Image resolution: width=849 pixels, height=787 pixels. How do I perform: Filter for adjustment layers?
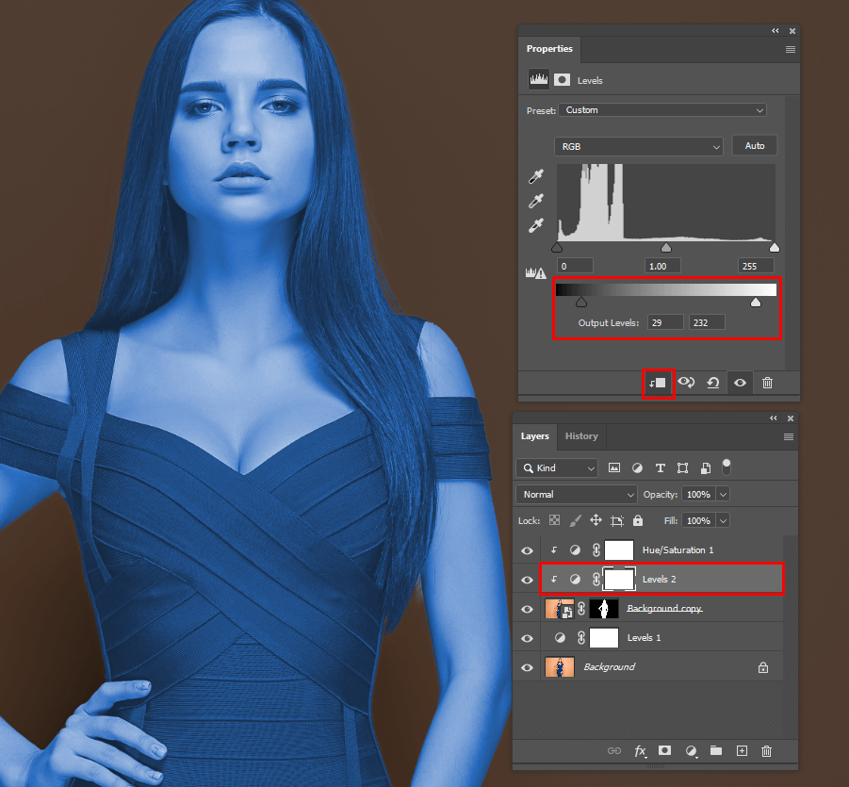tap(637, 468)
